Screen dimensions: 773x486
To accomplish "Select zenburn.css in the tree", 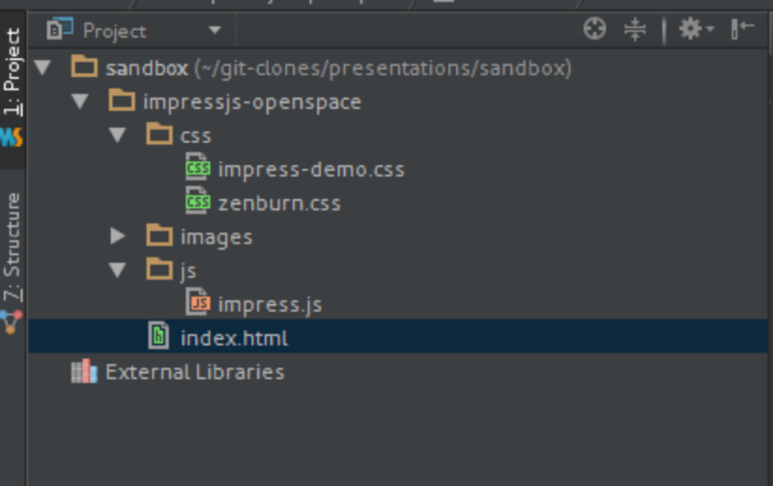I will [x=278, y=203].
